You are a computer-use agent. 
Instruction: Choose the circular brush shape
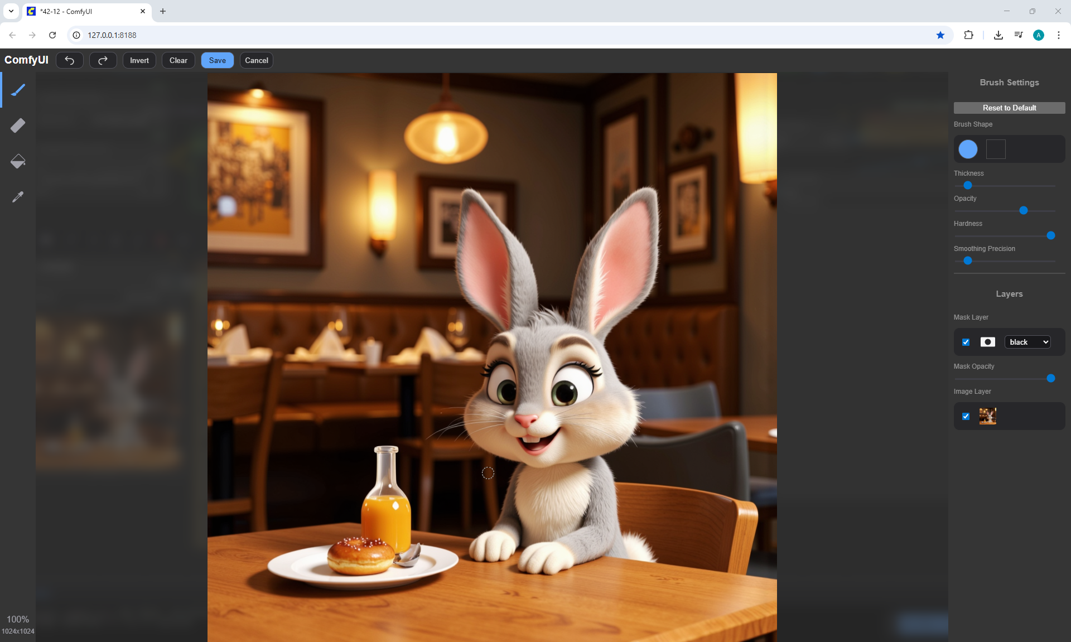coord(968,149)
